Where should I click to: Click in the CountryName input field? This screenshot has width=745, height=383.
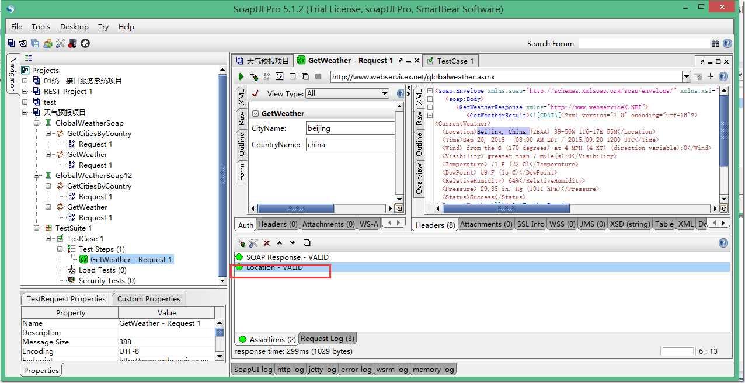(350, 144)
